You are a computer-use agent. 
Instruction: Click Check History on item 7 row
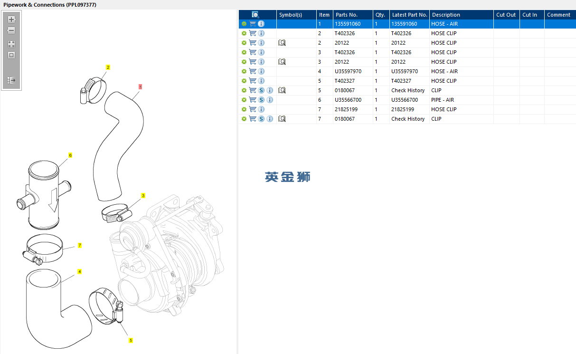[408, 119]
